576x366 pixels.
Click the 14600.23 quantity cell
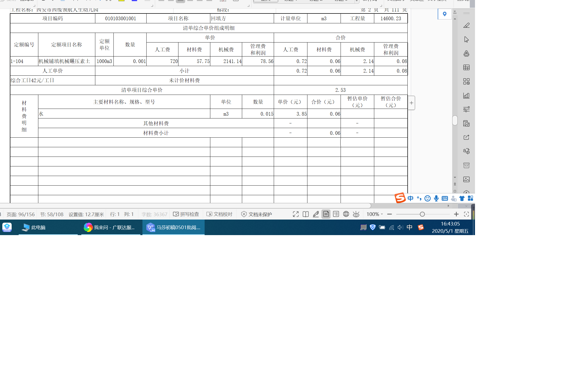391,18
